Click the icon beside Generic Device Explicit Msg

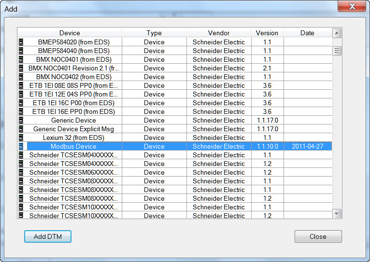(x=21, y=129)
